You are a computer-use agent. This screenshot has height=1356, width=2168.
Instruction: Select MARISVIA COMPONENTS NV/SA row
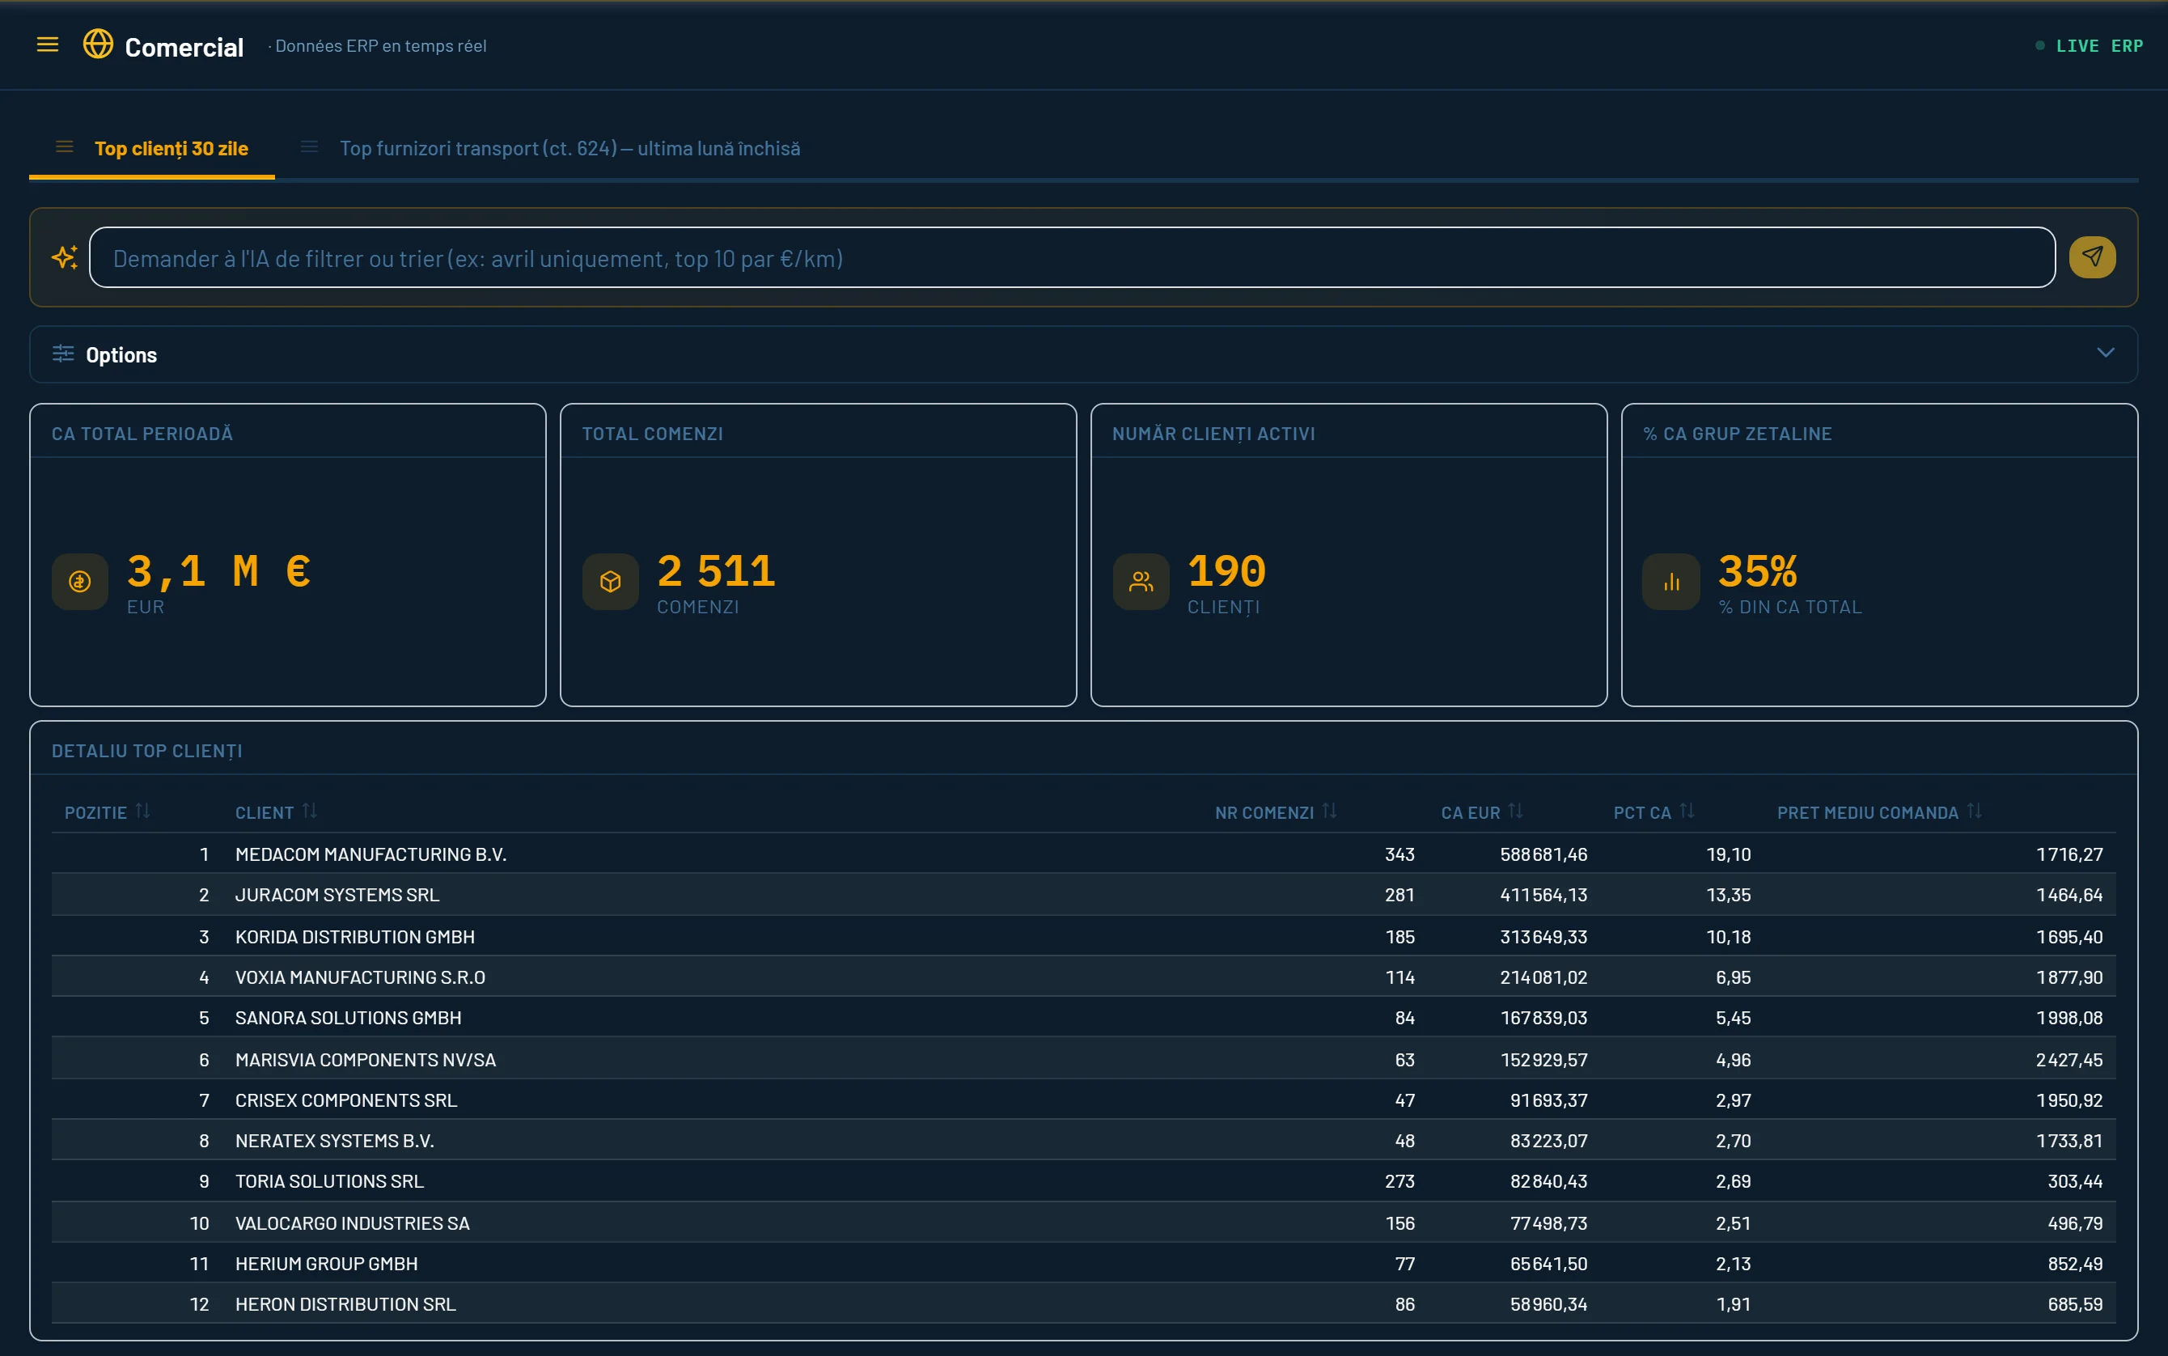click(x=1083, y=1060)
